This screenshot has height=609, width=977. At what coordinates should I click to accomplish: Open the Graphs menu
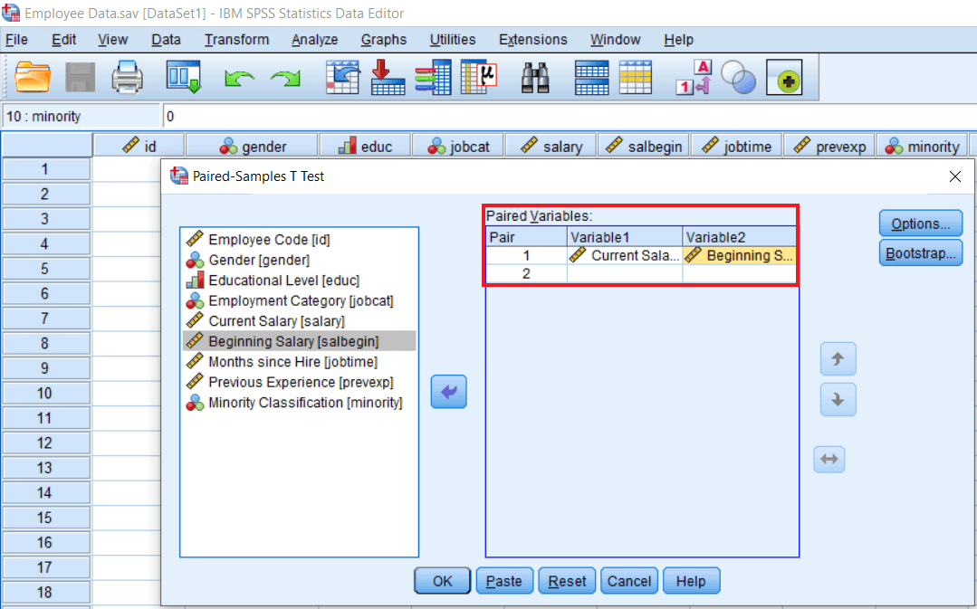[x=384, y=40]
